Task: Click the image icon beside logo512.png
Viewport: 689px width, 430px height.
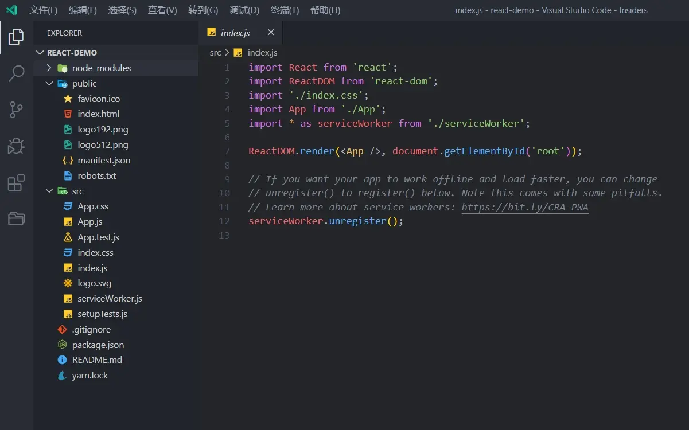Action: (x=68, y=144)
